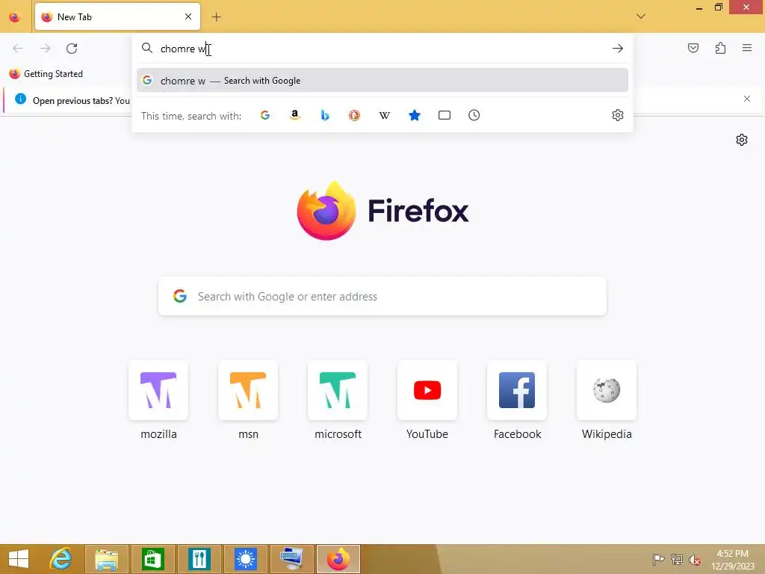765x574 pixels.
Task: Search this time with Amazon
Action: click(294, 115)
